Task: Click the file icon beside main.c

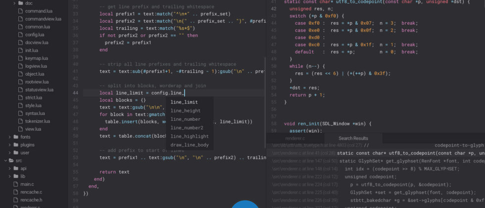Action: [15, 184]
